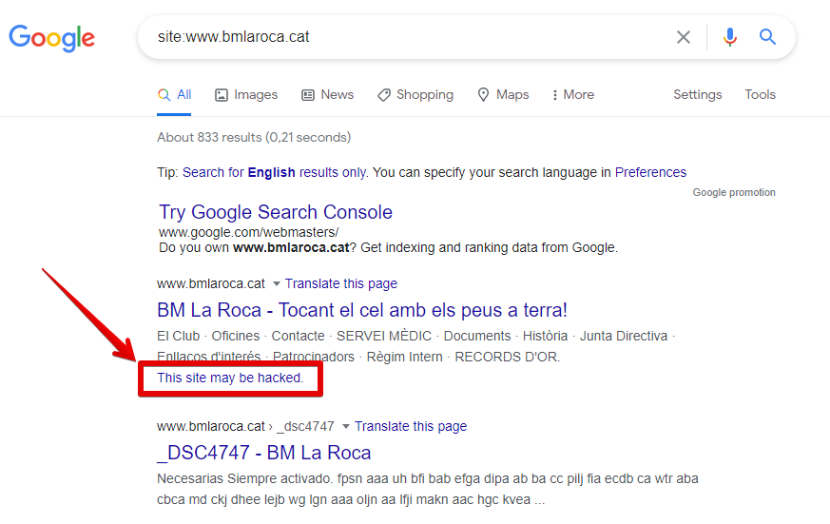This screenshot has height=524, width=830.
Task: Click the 'www.bmlaroca.cat › _dsc4747' breadcrumb
Action: point(245,427)
